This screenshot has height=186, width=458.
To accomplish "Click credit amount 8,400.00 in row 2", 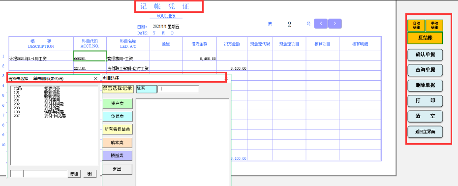I will [x=232, y=66].
